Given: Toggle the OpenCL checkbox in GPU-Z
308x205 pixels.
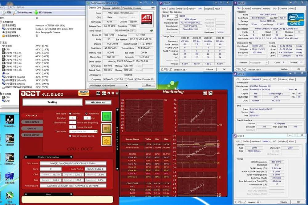Looking at the screenshot, I should coord(104,79).
